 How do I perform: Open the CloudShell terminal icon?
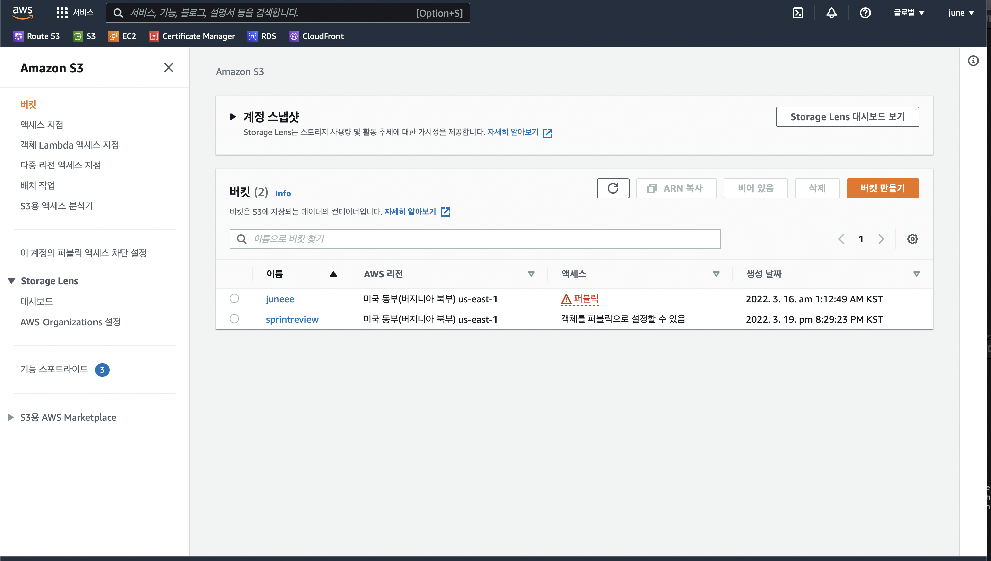coord(798,13)
